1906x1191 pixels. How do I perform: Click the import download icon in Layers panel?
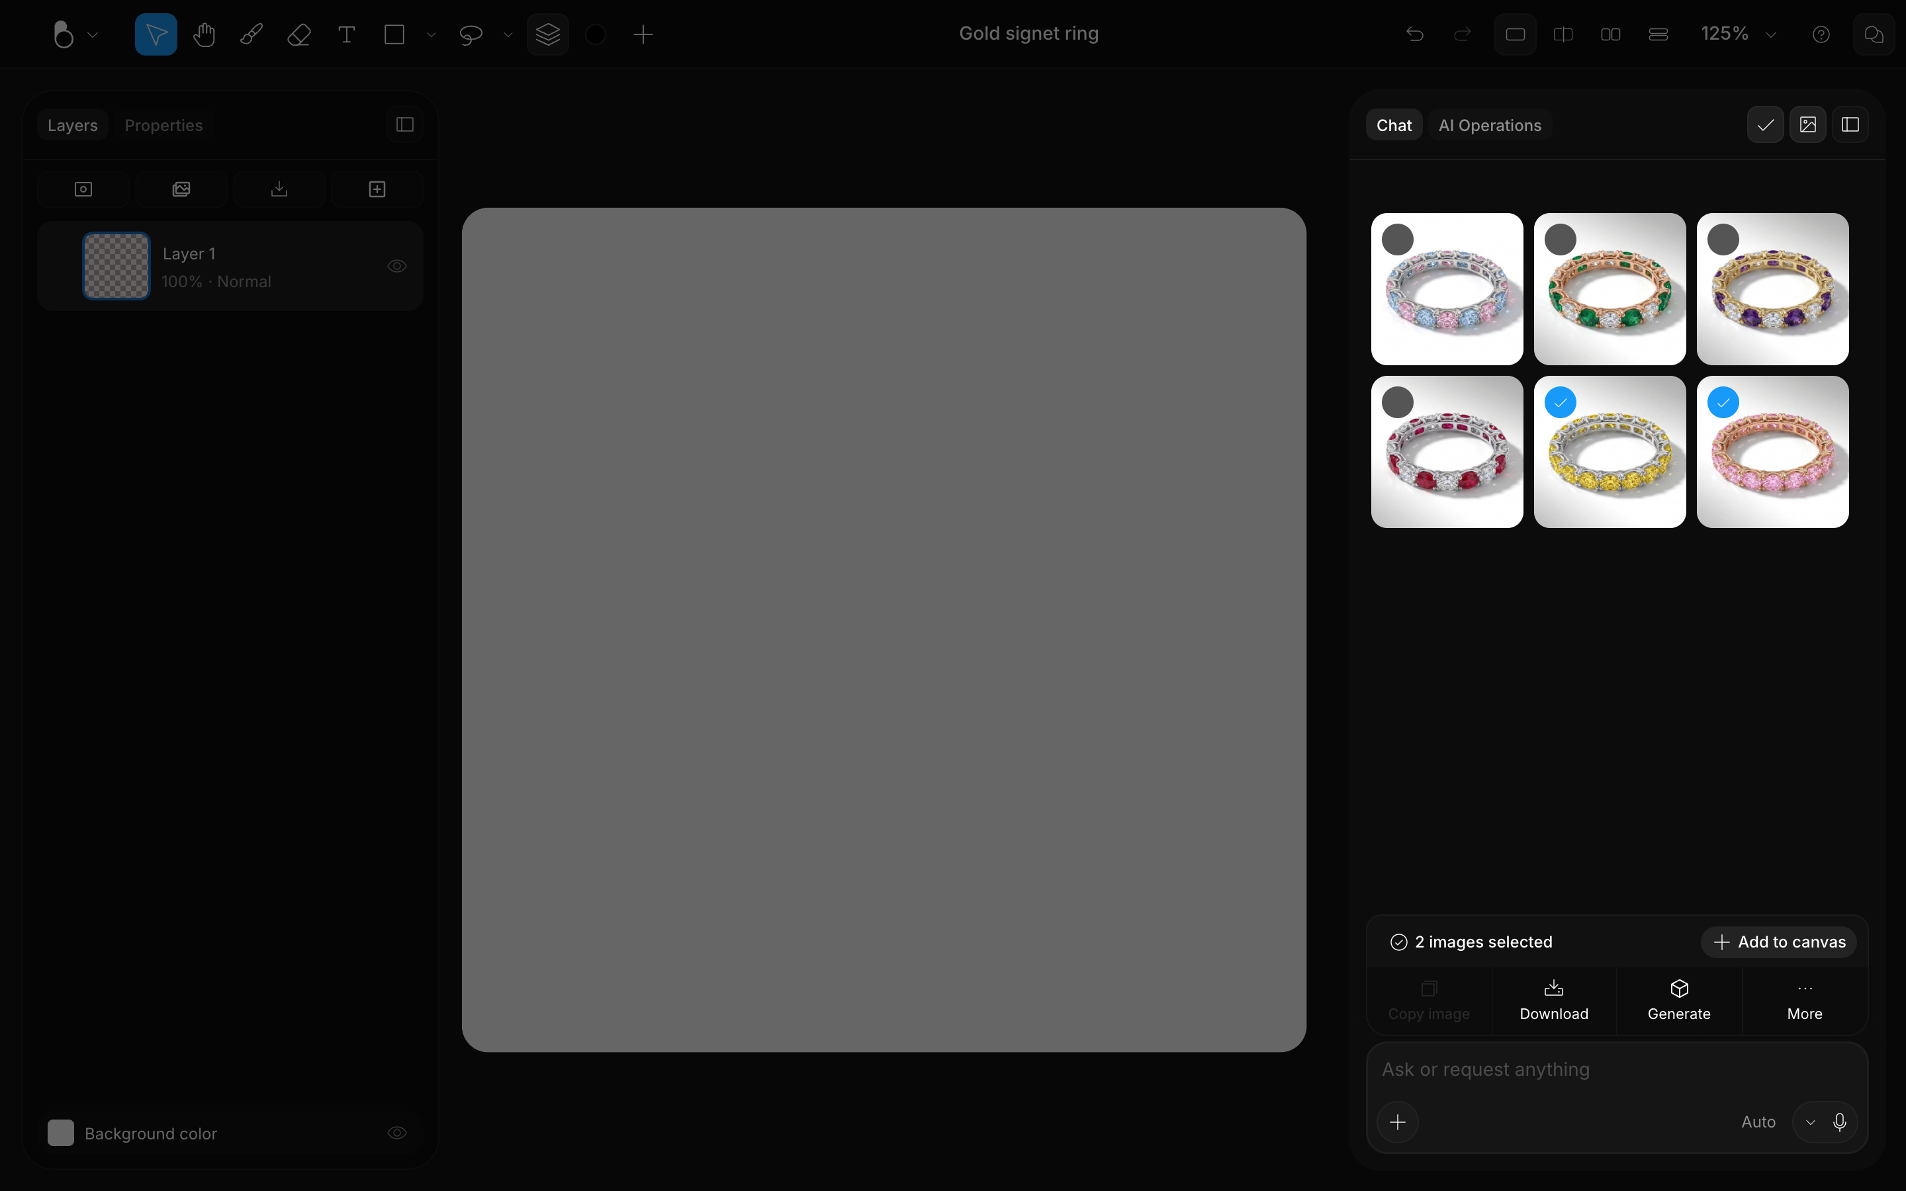pos(279,189)
